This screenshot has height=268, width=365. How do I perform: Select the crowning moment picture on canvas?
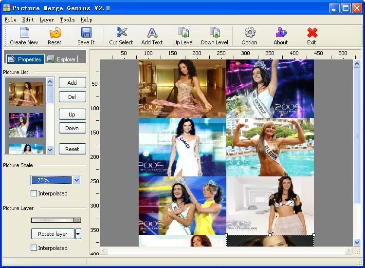coord(182,206)
